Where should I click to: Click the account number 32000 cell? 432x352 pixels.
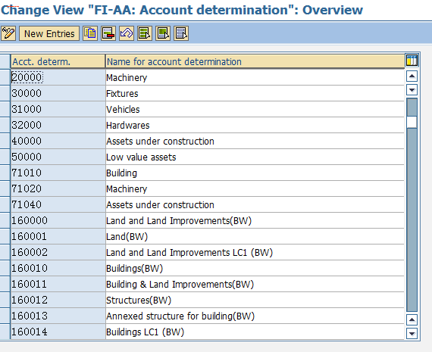(x=58, y=125)
